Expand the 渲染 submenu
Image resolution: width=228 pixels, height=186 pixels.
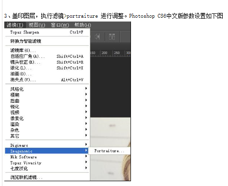(47, 124)
